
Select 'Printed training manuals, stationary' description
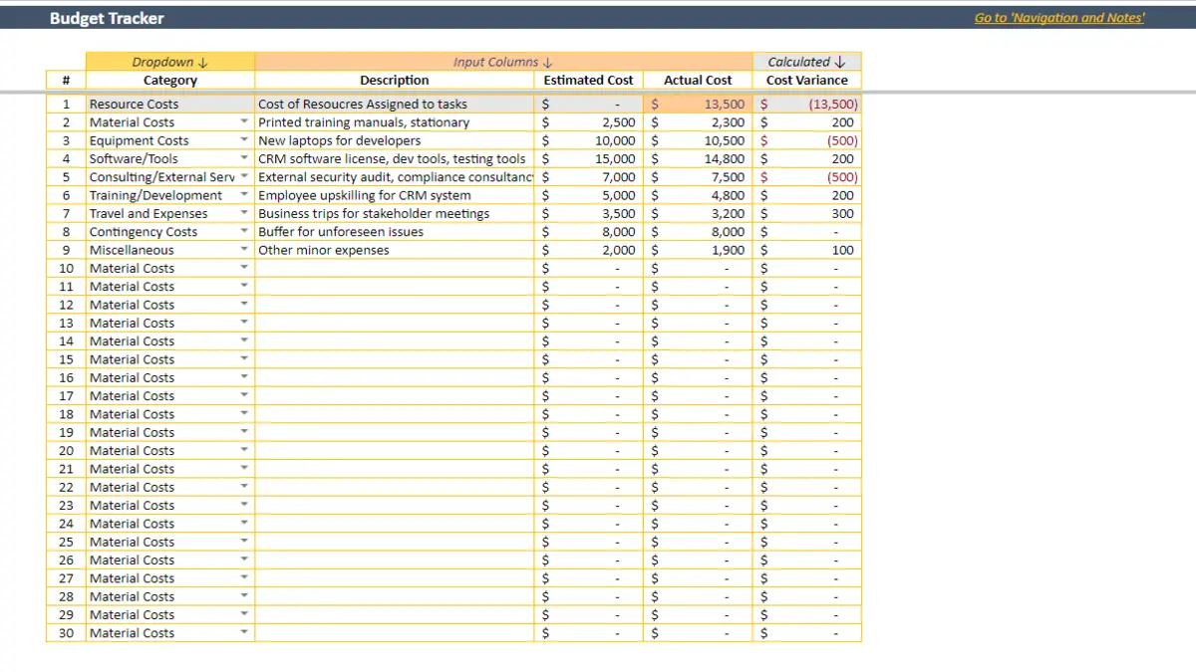(395, 122)
